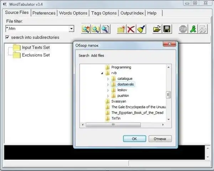214x171 pixels.
Task: Click the search folder magnifier icon
Action: pos(96,29)
